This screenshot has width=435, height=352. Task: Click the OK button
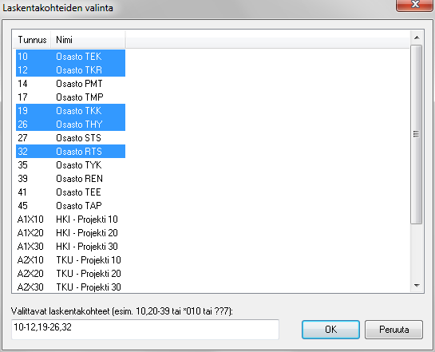point(330,330)
